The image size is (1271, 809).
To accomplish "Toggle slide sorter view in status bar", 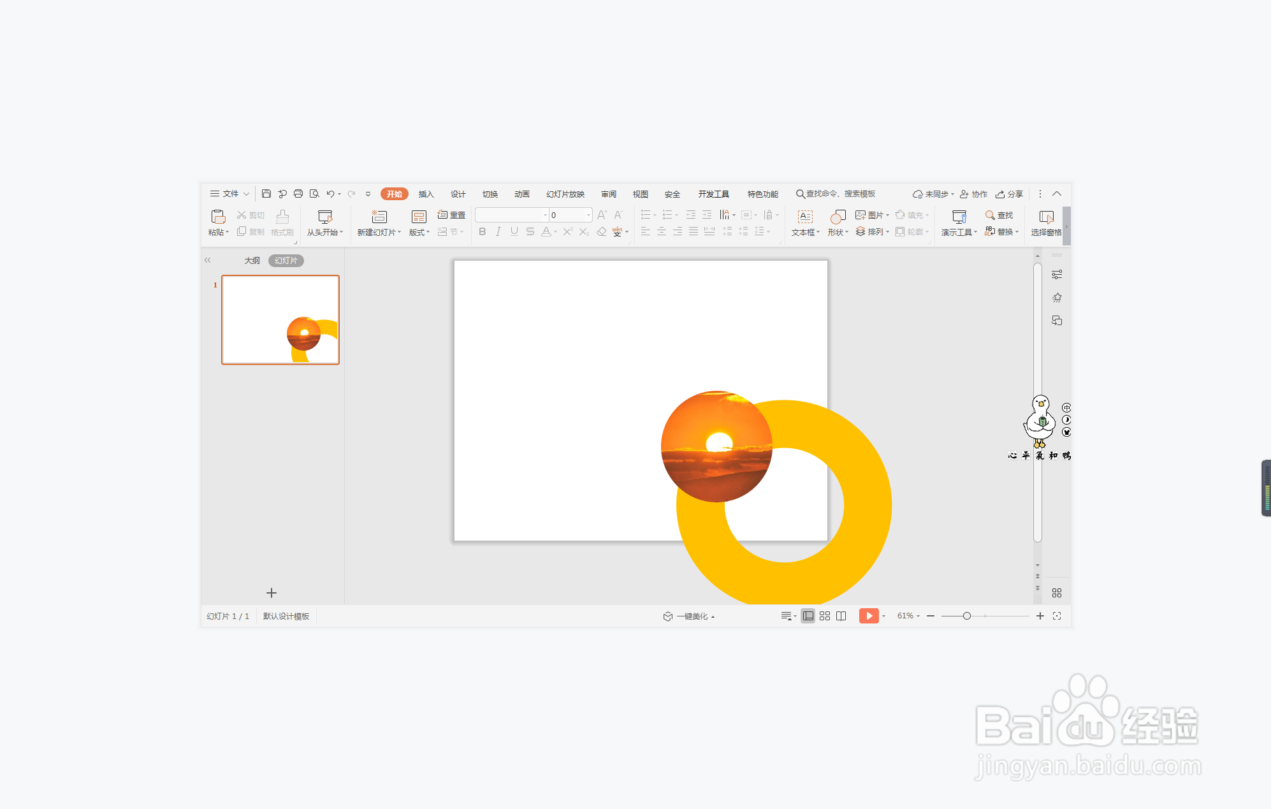I will click(x=825, y=616).
